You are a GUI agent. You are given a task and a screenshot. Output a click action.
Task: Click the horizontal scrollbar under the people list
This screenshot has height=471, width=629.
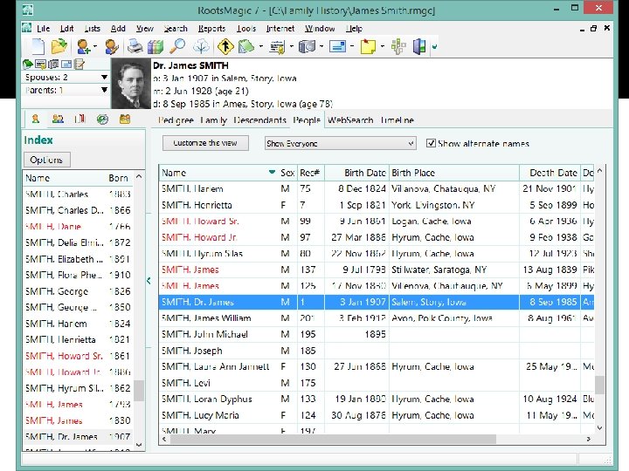[333, 439]
